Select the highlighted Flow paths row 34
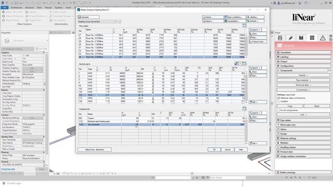This screenshot has height=187, width=333. point(162,57)
